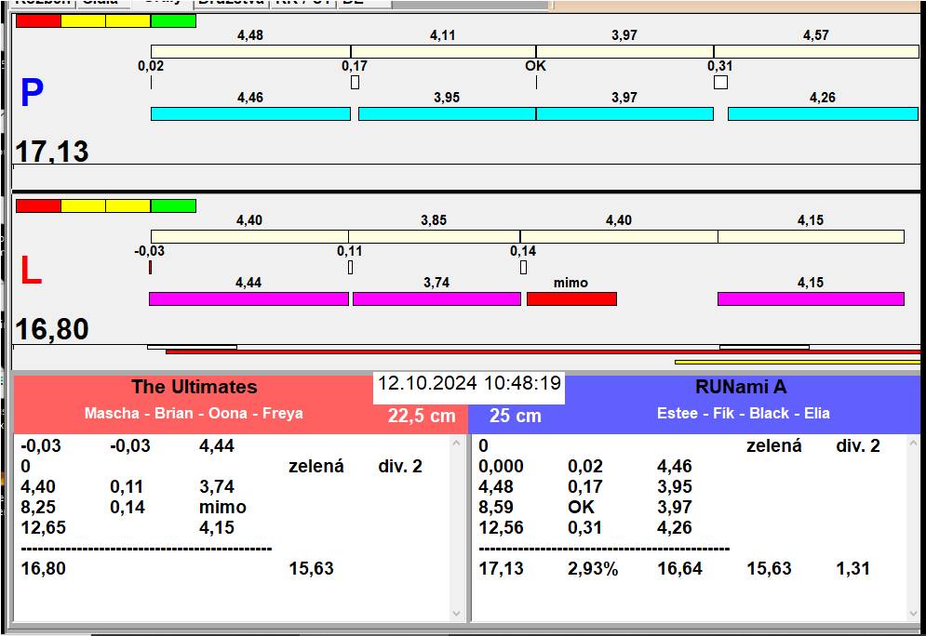The width and height of the screenshot is (926, 636).
Task: Click the green start light in lane L
Action: pos(173,205)
